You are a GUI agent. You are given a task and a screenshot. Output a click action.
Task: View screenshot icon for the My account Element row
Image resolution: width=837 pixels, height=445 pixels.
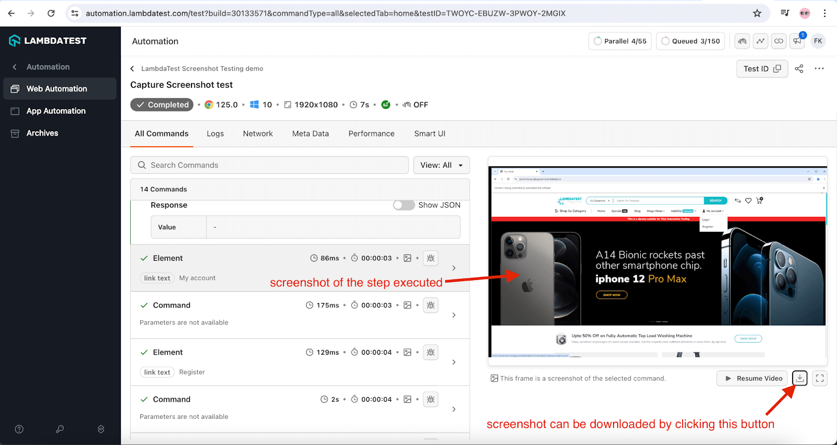click(x=408, y=258)
